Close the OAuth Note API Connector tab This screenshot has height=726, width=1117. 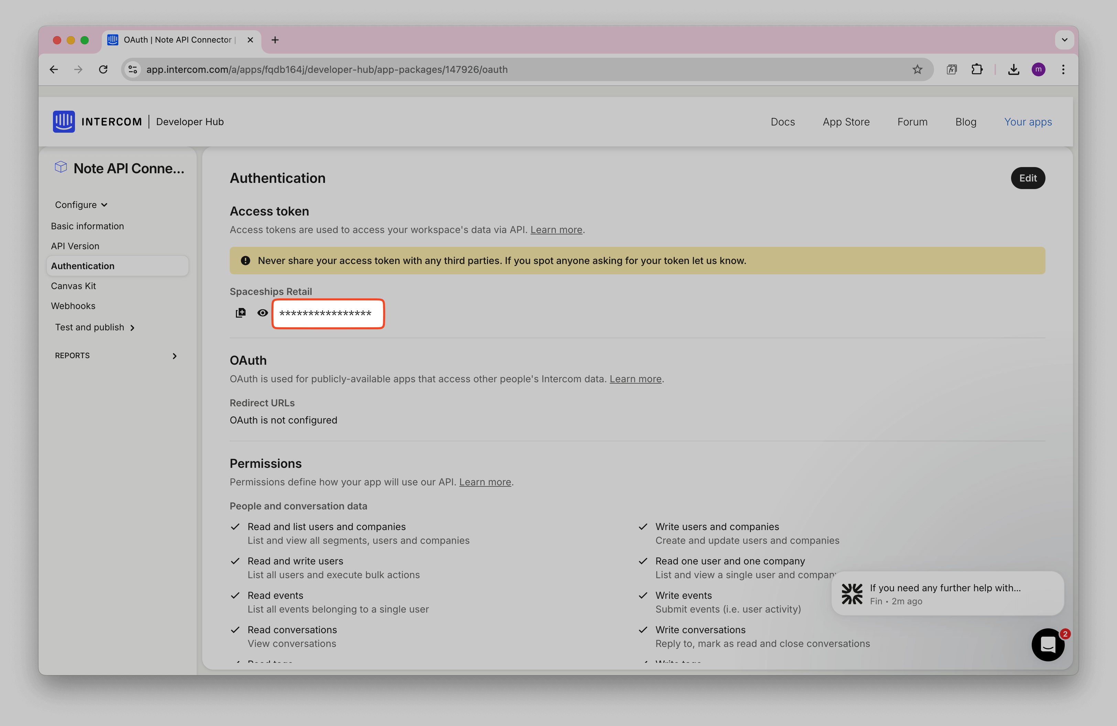point(250,40)
